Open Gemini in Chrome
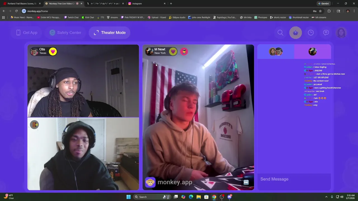 (x=323, y=4)
